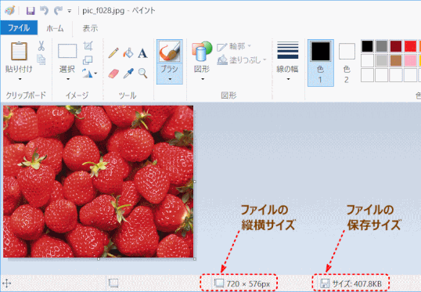
Task: Click the ブラシ brush tool icon
Action: coord(170,52)
